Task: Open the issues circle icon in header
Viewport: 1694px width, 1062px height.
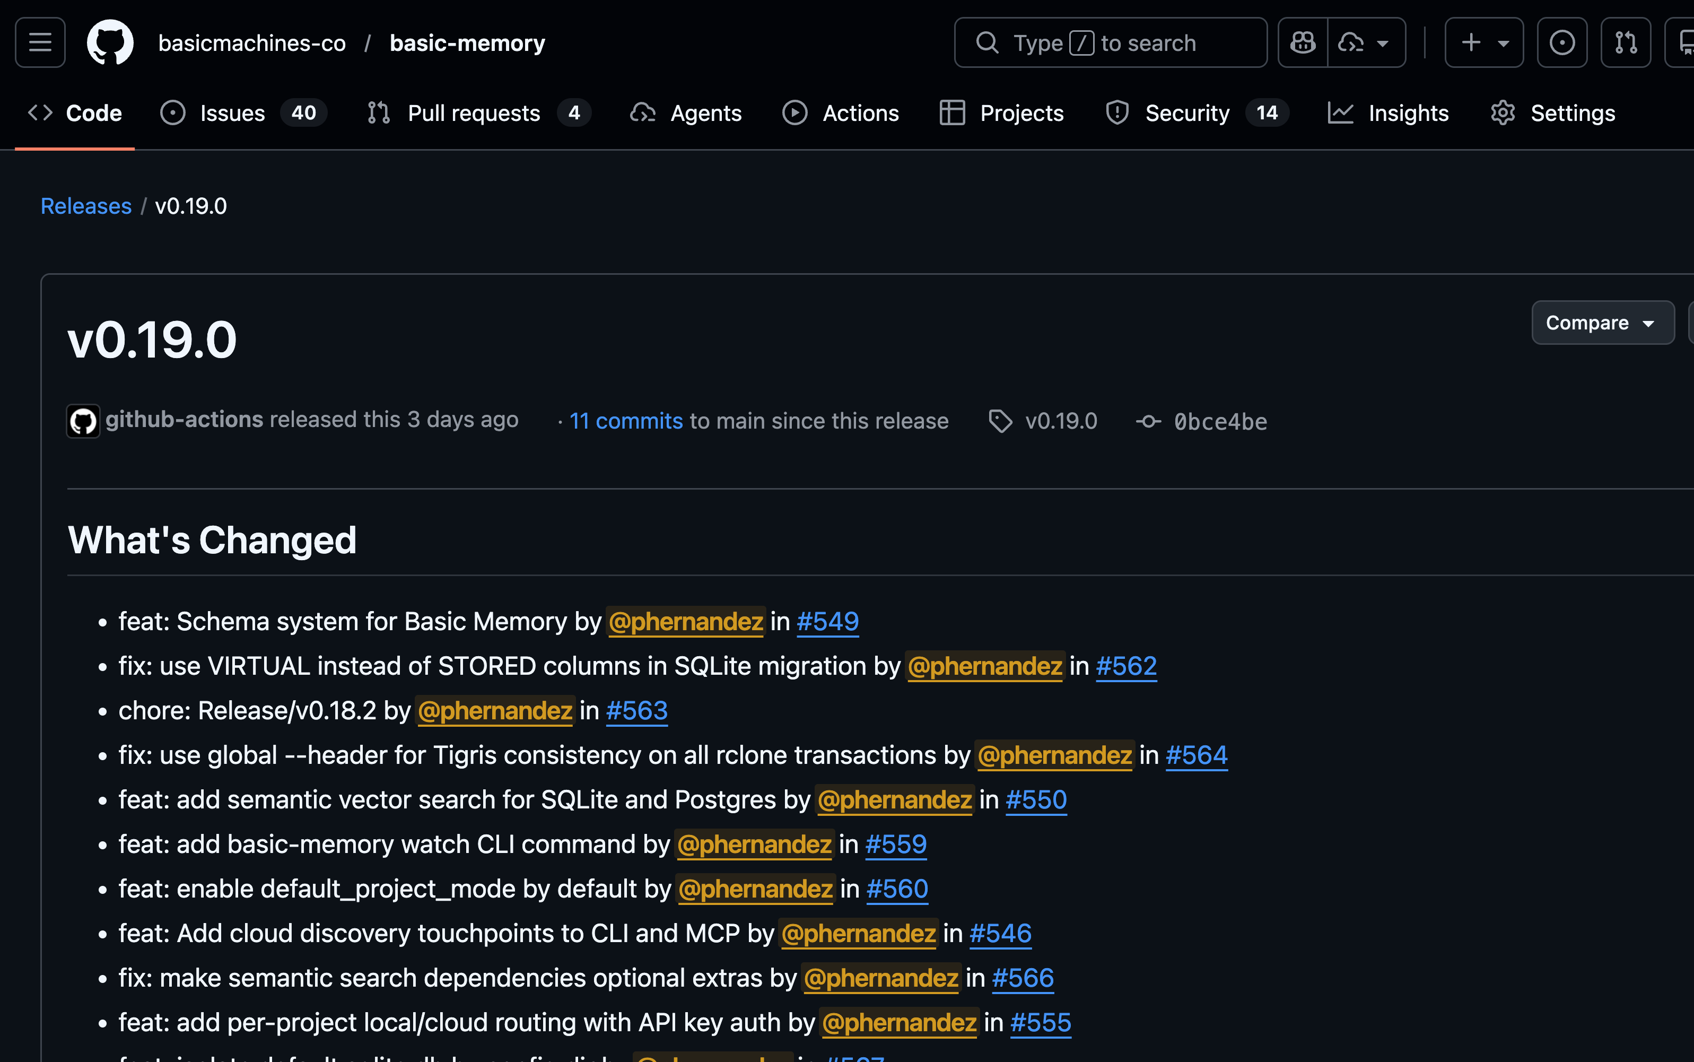Action: click(1562, 43)
